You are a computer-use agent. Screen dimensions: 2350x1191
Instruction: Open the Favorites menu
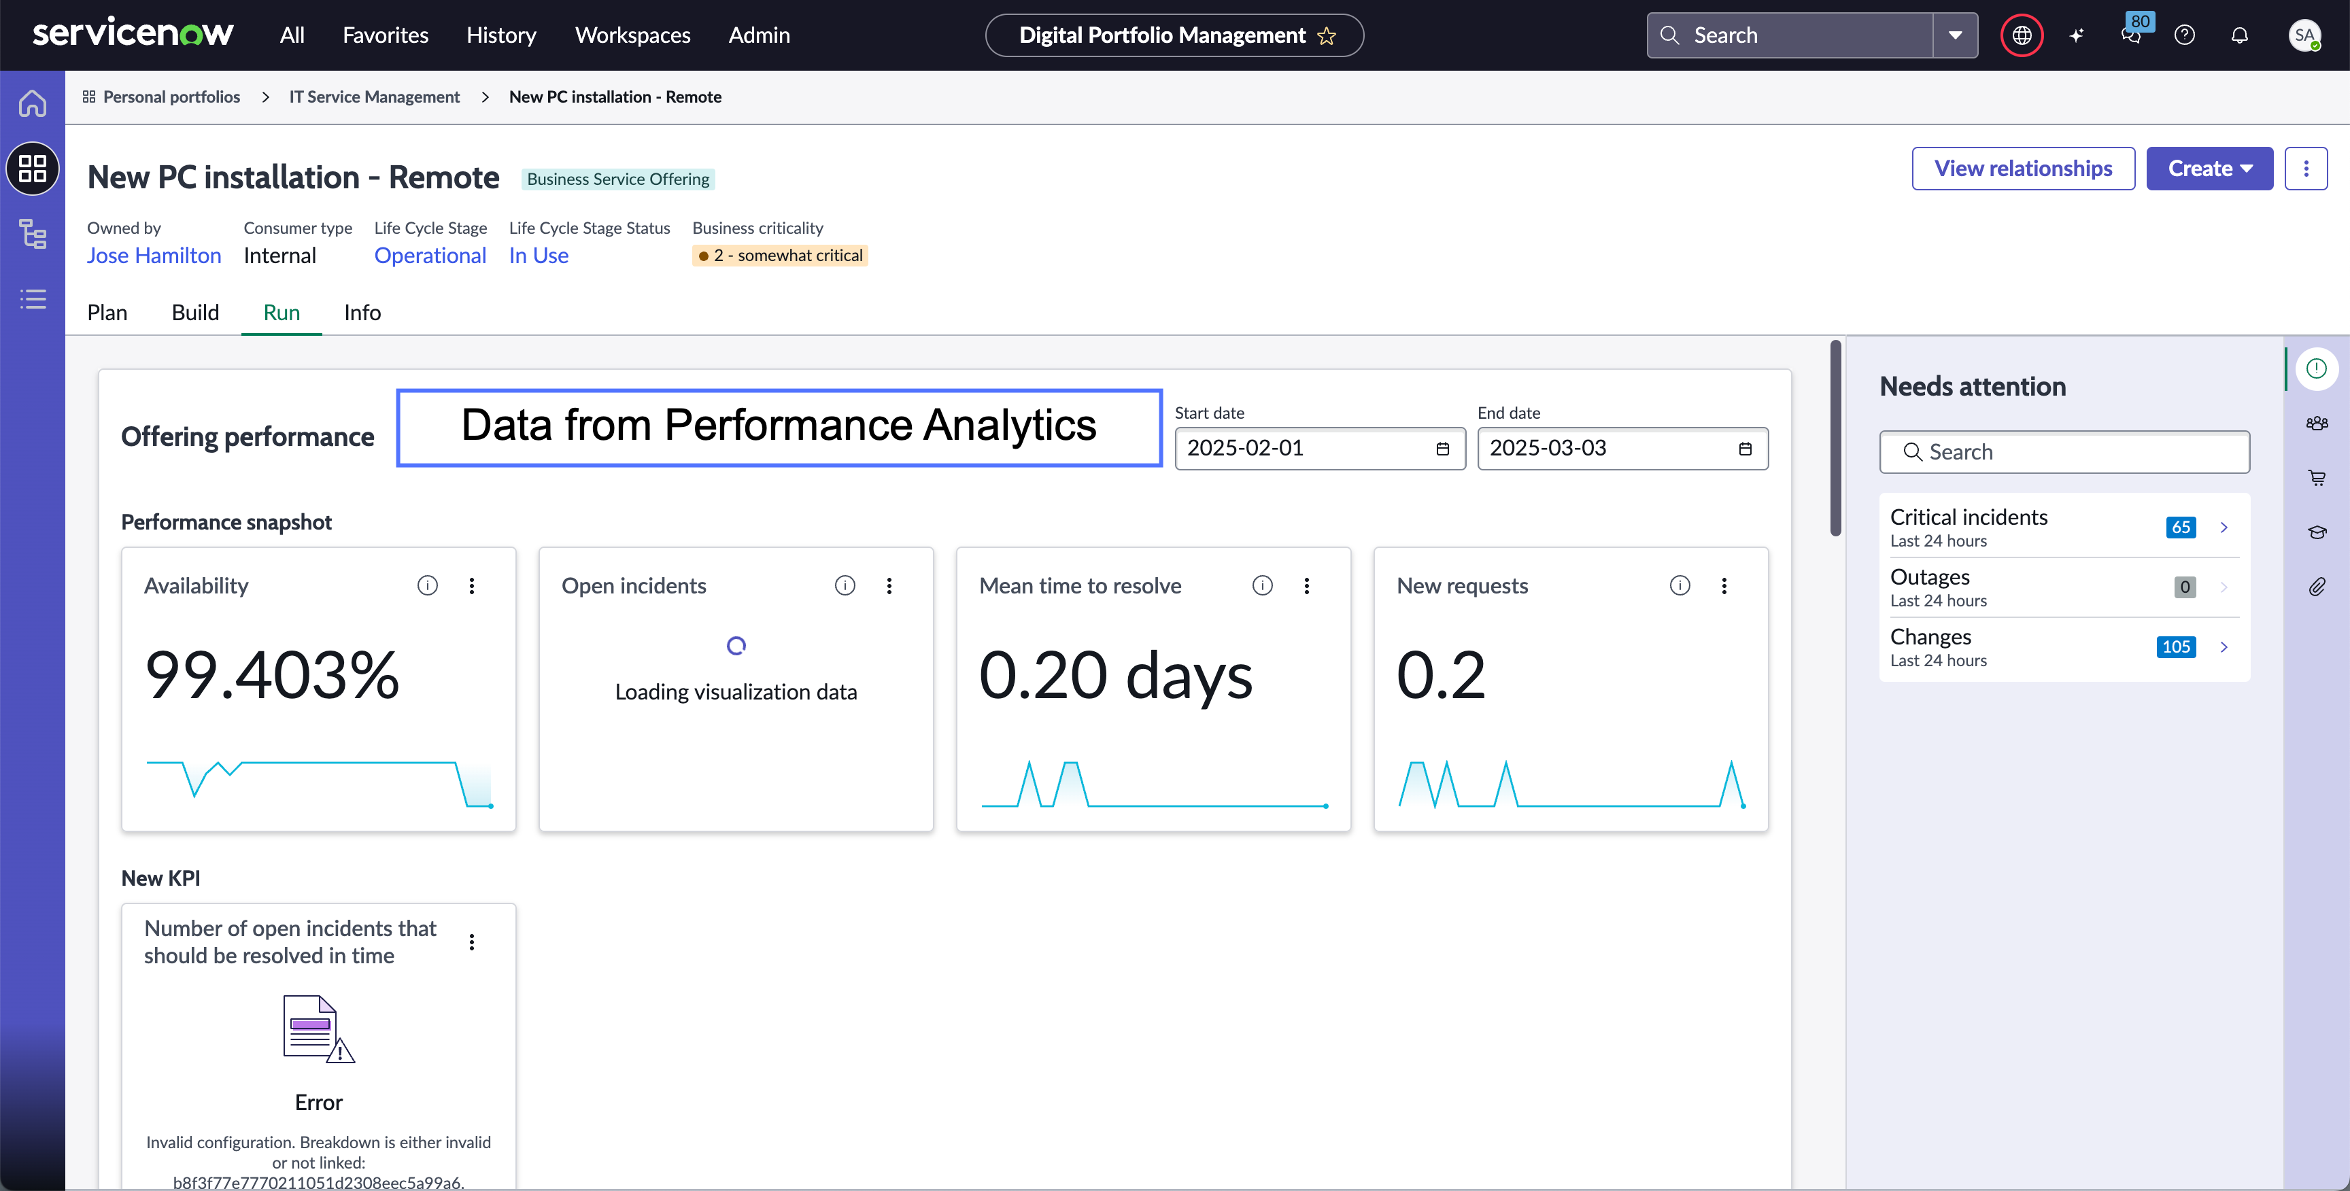(385, 35)
